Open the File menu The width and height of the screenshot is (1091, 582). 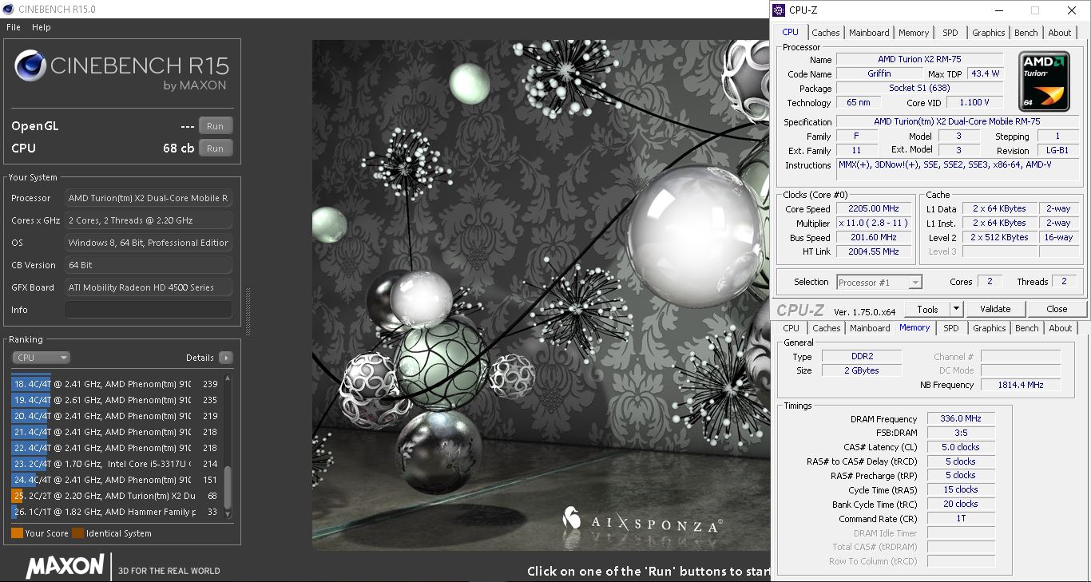pos(14,27)
